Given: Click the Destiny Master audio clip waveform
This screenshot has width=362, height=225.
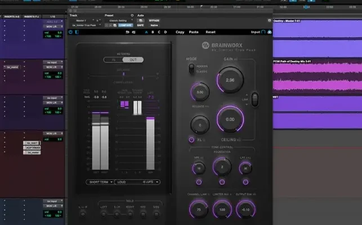Looking at the screenshot, I should pos(316,40).
